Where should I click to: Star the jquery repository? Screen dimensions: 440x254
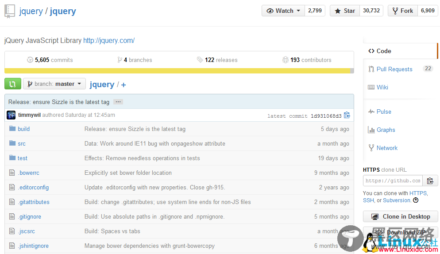tap(345, 11)
